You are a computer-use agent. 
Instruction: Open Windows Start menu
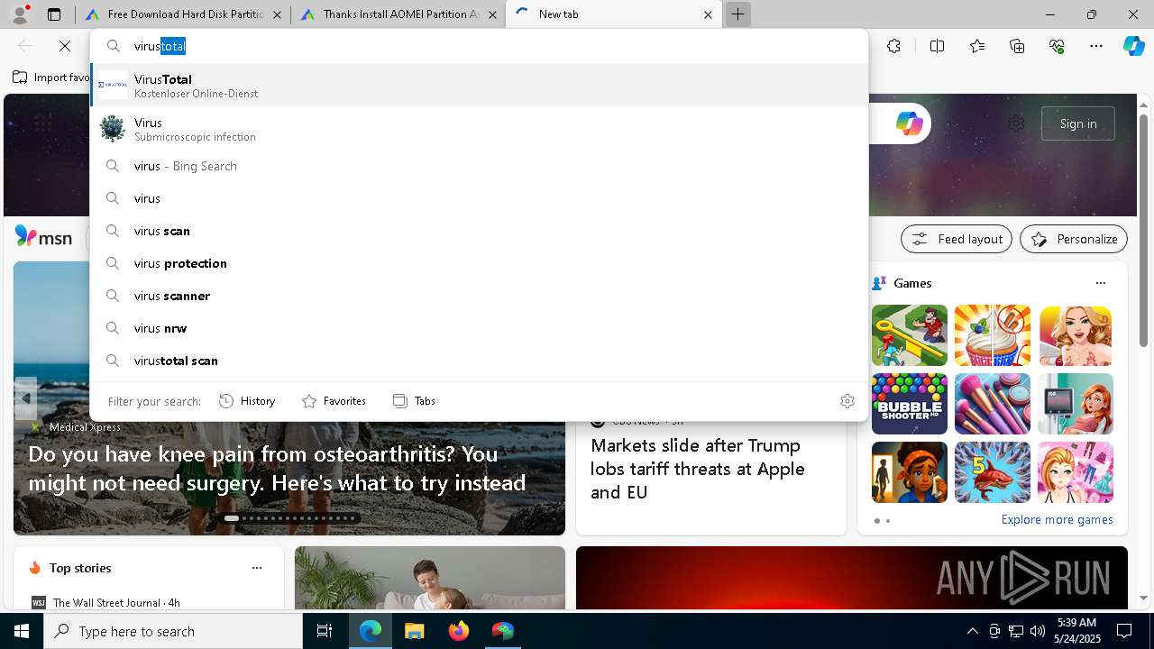click(22, 631)
